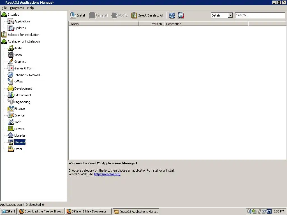Open the Help menu
Viewport: 287px width, 215px height.
click(x=30, y=8)
